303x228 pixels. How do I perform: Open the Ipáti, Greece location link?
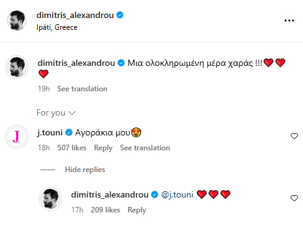click(x=57, y=27)
